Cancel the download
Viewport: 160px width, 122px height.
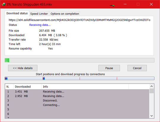click(137, 68)
